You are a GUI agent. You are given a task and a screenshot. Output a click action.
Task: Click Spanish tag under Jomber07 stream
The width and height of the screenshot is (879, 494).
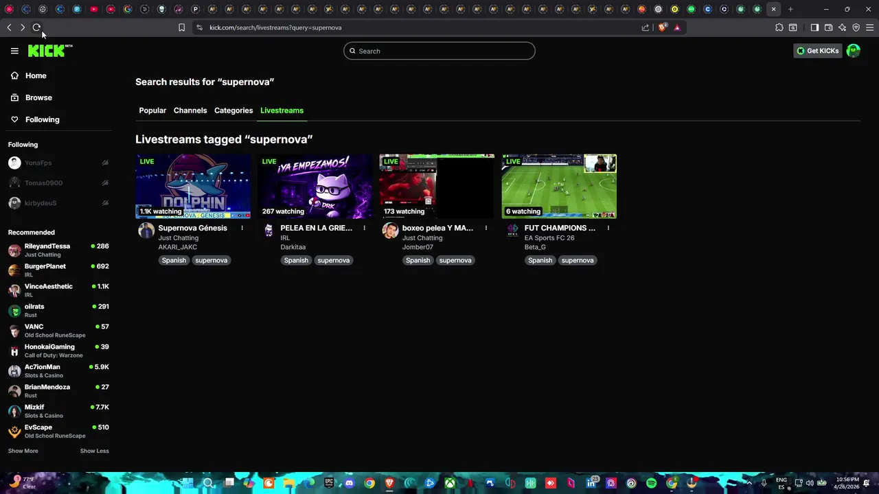coord(418,260)
